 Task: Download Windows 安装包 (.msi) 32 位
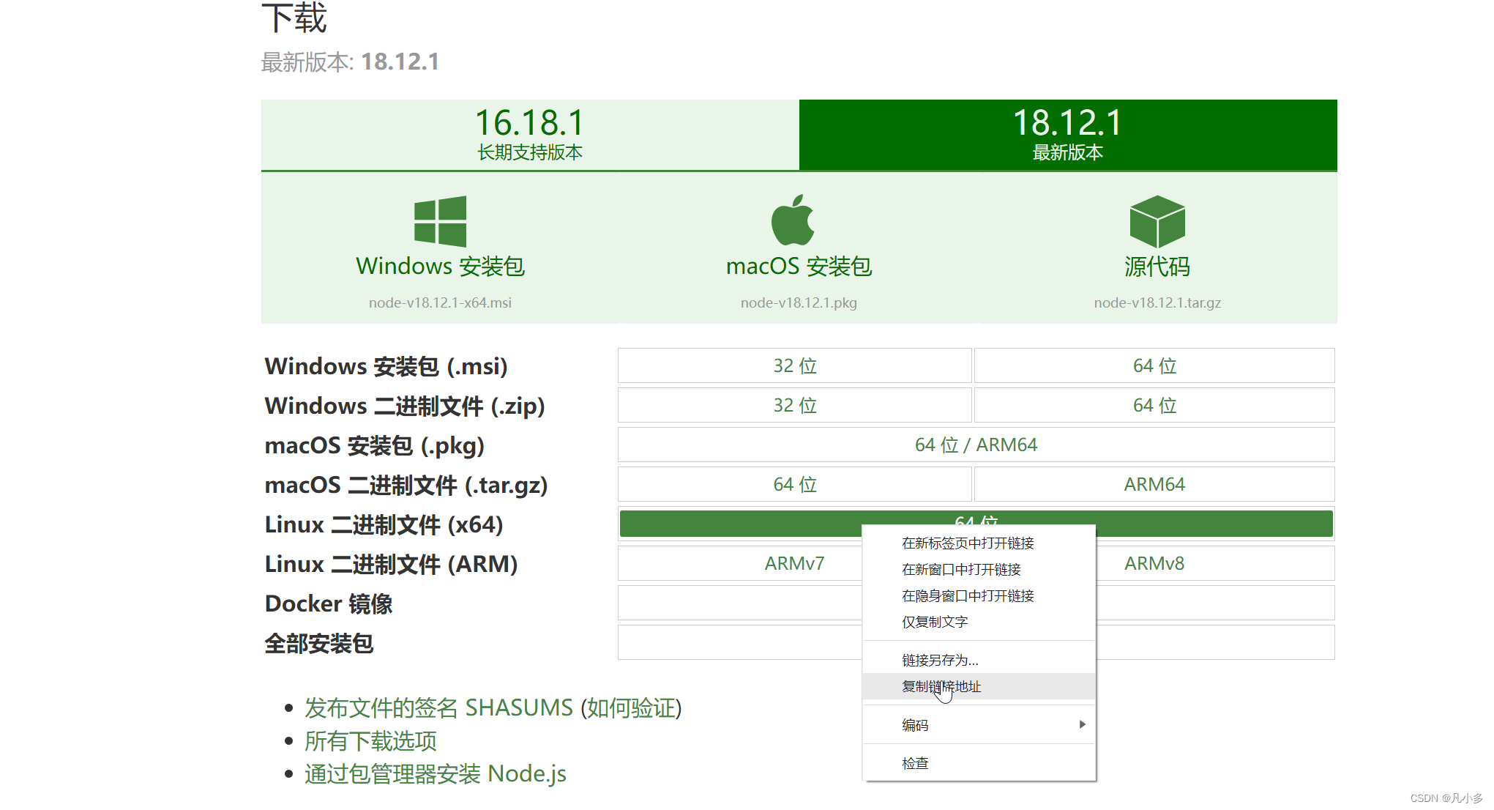pyautogui.click(x=794, y=365)
